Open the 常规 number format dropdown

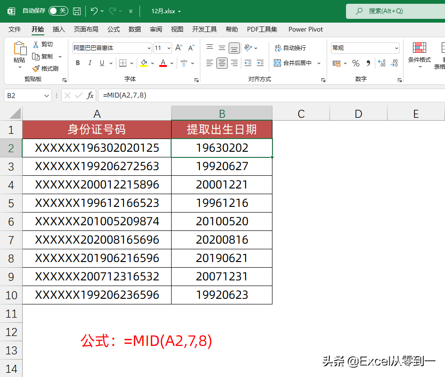coord(365,48)
